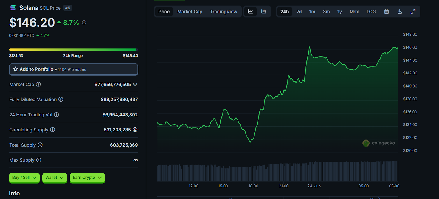This screenshot has width=439, height=199.
Task: Open the Buy / Sell dropdown
Action: coord(24,178)
